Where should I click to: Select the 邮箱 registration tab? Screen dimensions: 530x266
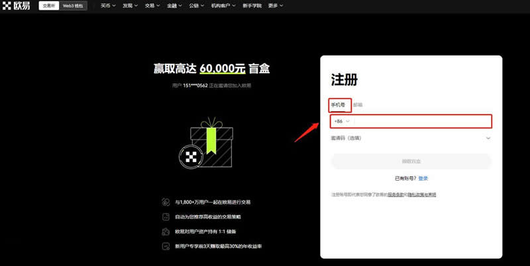(358, 105)
